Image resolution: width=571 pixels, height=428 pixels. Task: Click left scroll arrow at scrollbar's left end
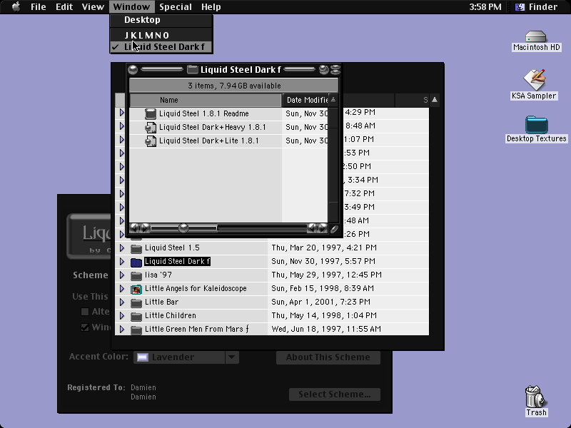(x=133, y=228)
